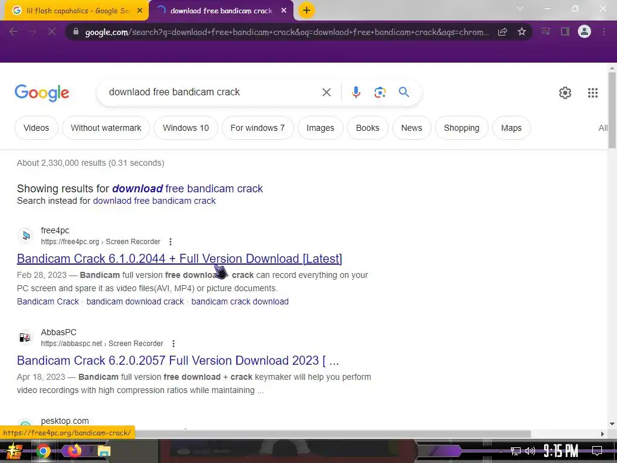Filter results by Videos
This screenshot has width=617, height=463.
coord(36,128)
